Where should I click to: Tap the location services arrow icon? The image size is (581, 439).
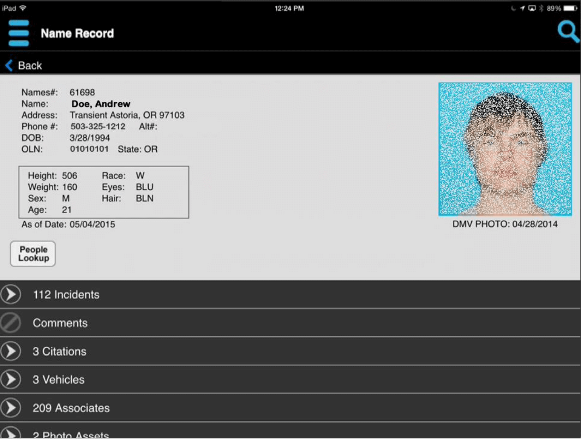[523, 8]
